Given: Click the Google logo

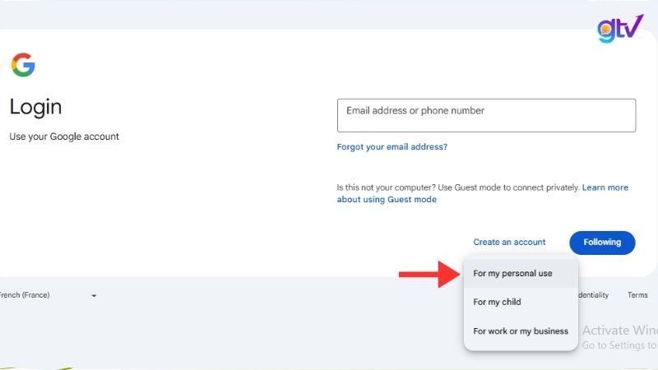Looking at the screenshot, I should tap(23, 65).
